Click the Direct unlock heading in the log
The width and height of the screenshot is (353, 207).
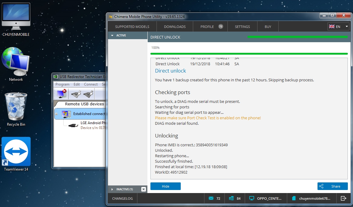(x=170, y=71)
